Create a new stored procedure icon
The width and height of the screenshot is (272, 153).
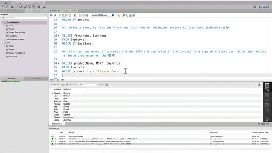pyautogui.click(x=29, y=7)
